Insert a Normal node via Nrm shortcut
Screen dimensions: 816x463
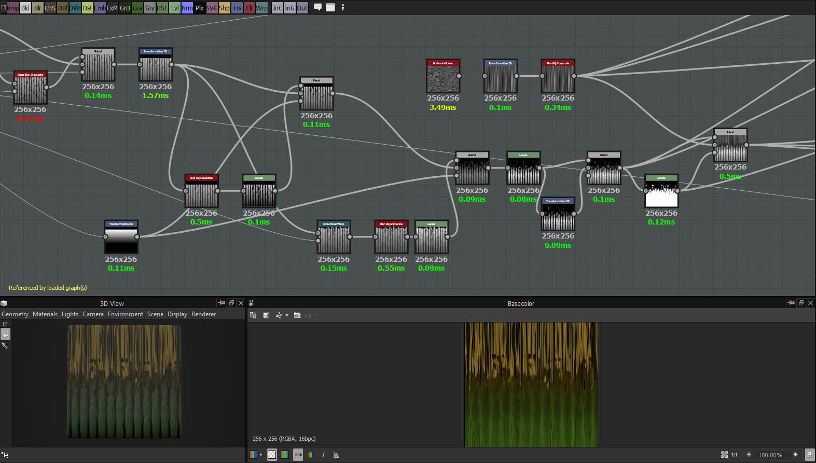pyautogui.click(x=187, y=8)
